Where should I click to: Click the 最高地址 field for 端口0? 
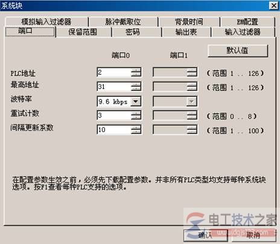tap(114, 87)
